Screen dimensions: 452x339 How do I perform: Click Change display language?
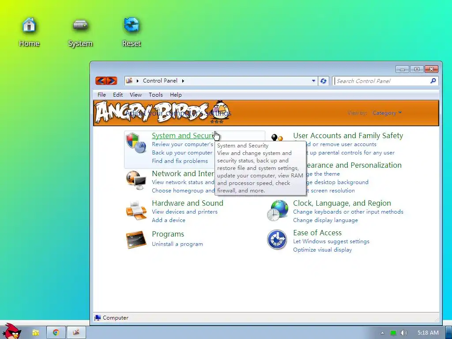[325, 220]
